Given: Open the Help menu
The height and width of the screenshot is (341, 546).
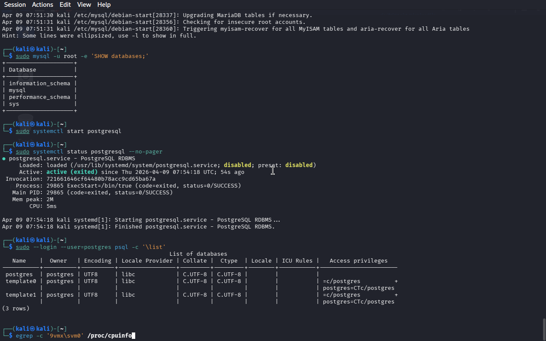Looking at the screenshot, I should click(x=104, y=5).
